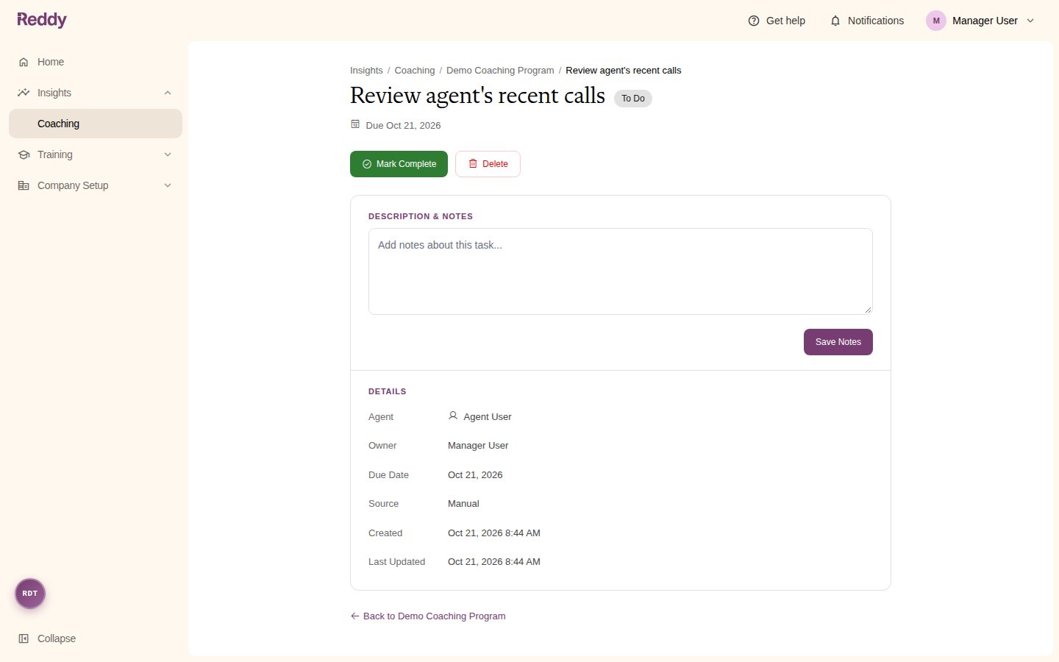The height and width of the screenshot is (662, 1059).
Task: Go to Home in sidebar
Action: pyautogui.click(x=96, y=62)
